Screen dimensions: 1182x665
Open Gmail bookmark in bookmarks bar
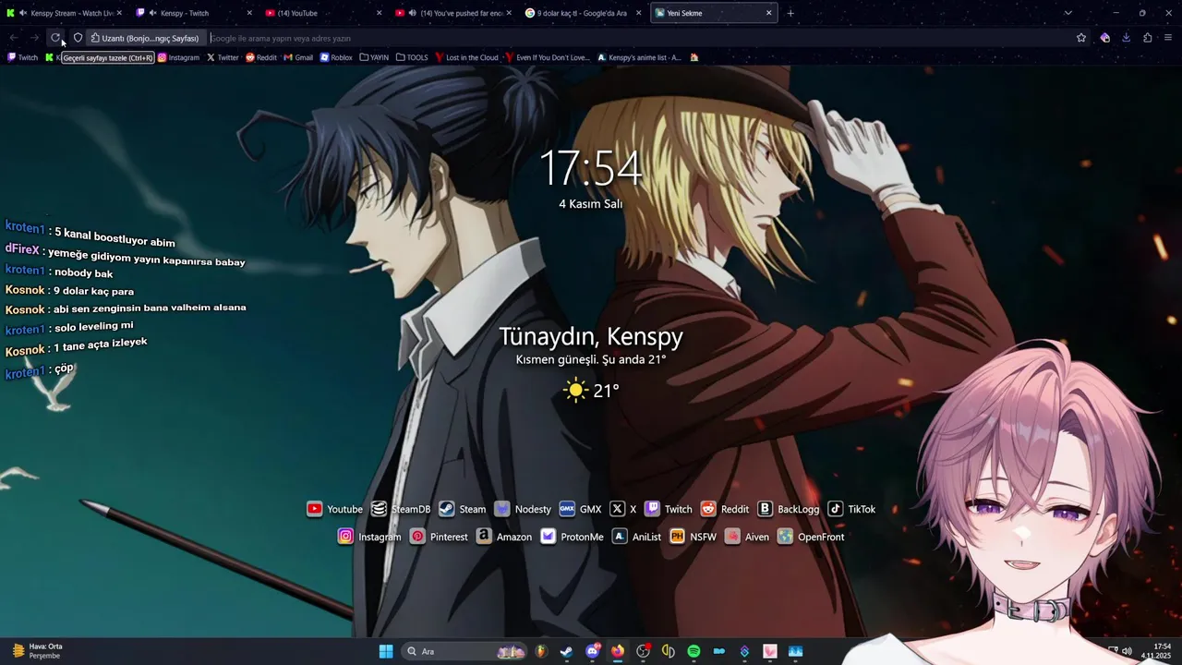pyautogui.click(x=298, y=57)
